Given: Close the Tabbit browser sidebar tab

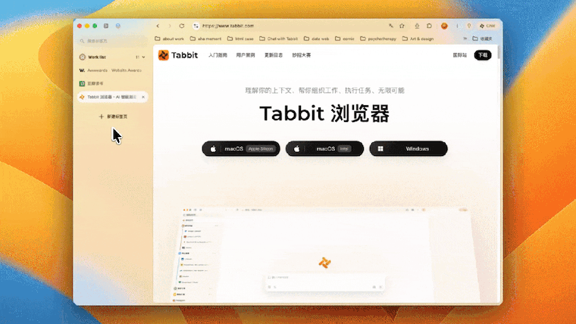Looking at the screenshot, I should pyautogui.click(x=143, y=97).
